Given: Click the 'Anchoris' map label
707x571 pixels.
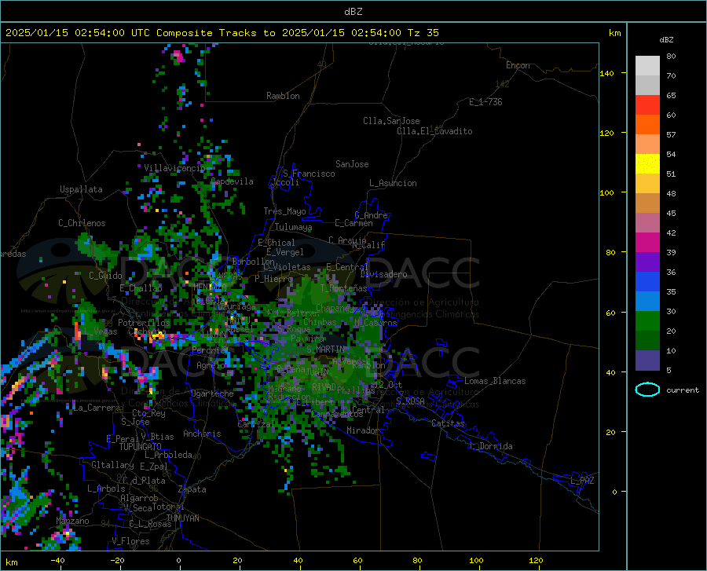Looking at the screenshot, I should coord(202,434).
